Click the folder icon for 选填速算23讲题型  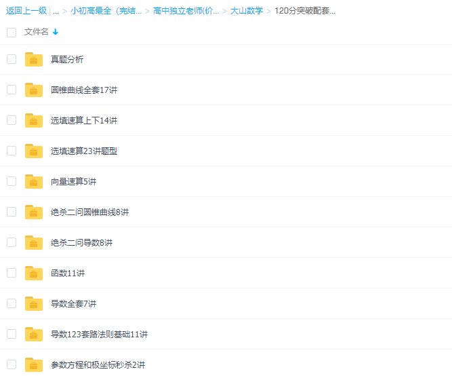click(x=34, y=151)
